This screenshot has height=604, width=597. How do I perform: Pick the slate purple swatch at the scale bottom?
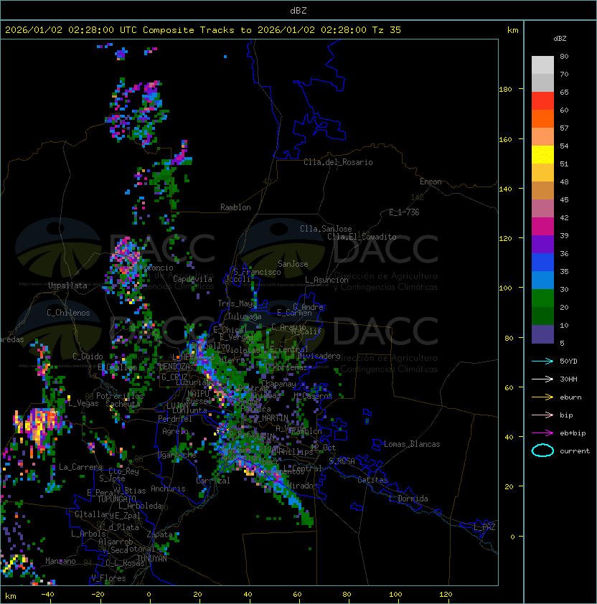(x=542, y=334)
